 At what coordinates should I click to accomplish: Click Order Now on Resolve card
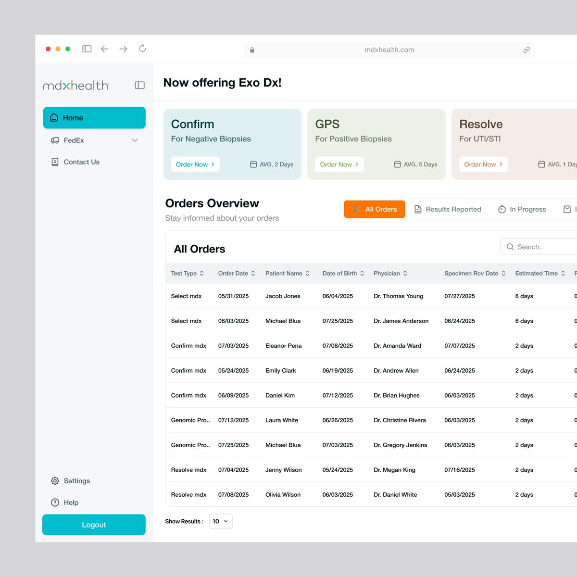(483, 164)
